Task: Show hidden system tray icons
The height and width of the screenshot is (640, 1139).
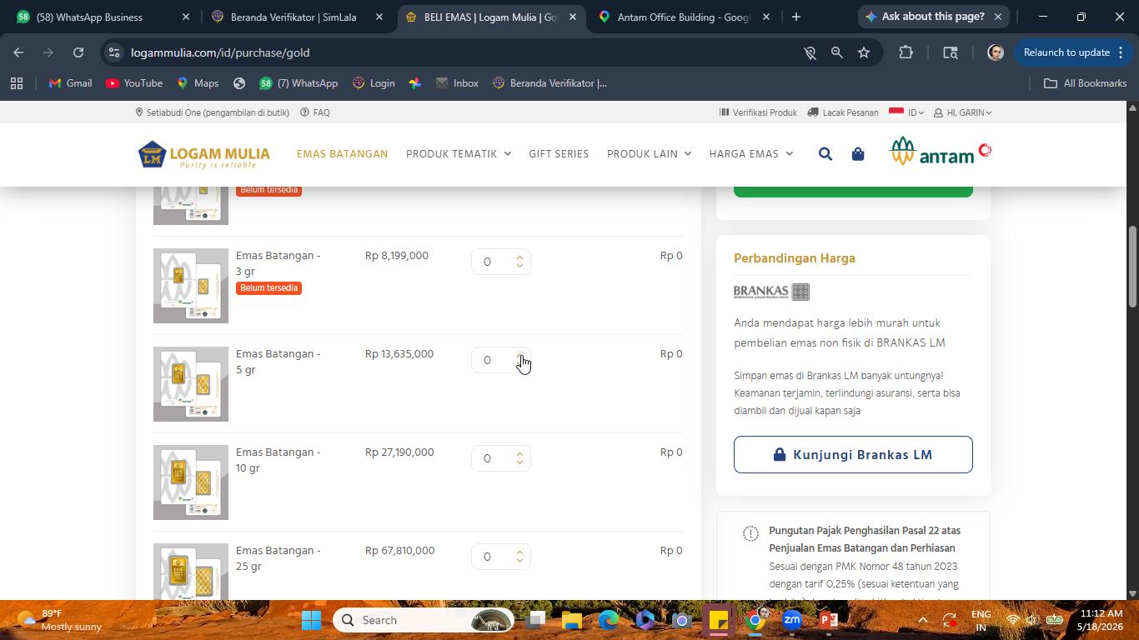Action: [x=922, y=620]
